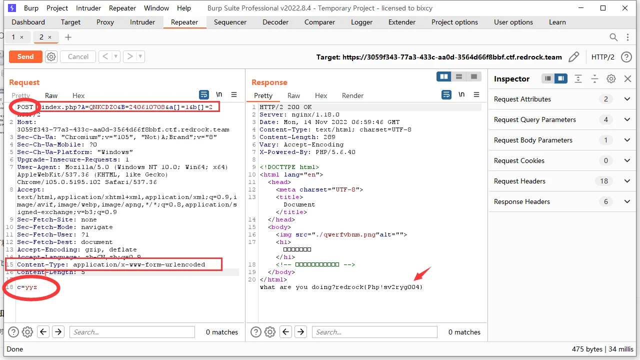
Task: Open Inspector settings gear icon
Action: click(611, 78)
